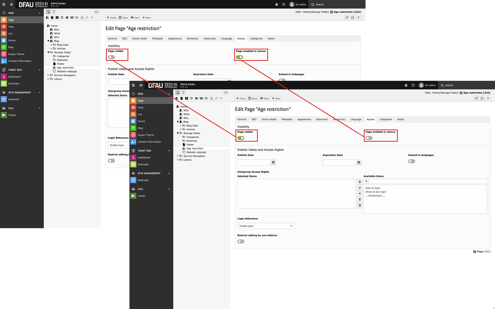Click the Expiration Date input field
Image resolution: width=495 pixels, height=309 pixels.
pos(339,162)
